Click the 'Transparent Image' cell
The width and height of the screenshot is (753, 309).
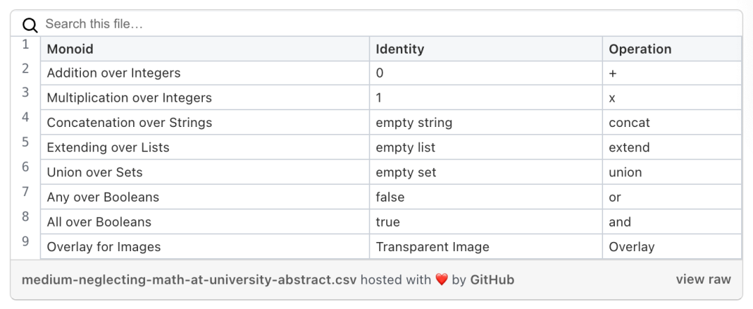click(432, 247)
